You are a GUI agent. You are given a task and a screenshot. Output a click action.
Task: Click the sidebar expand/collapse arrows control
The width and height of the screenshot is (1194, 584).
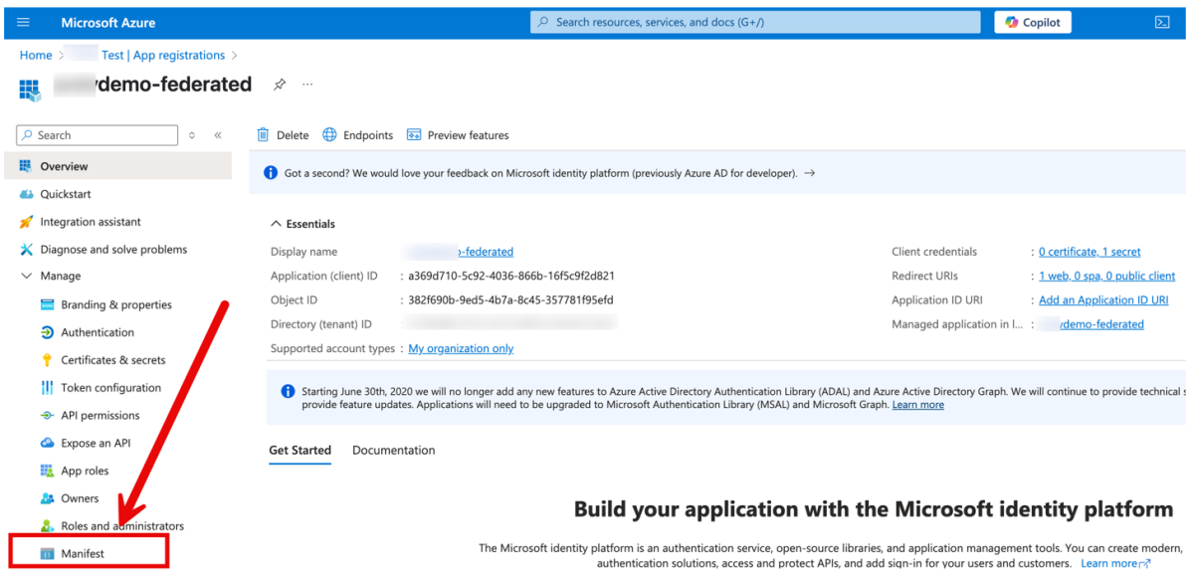(192, 135)
